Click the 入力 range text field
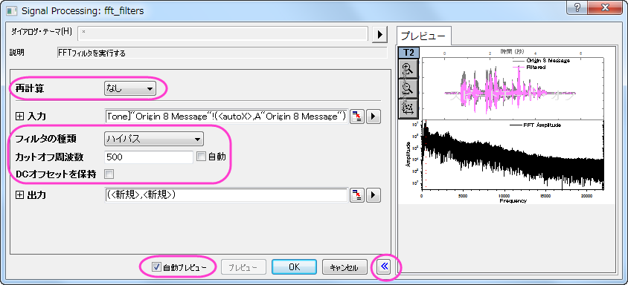The height and width of the screenshot is (285, 628). coord(226,117)
